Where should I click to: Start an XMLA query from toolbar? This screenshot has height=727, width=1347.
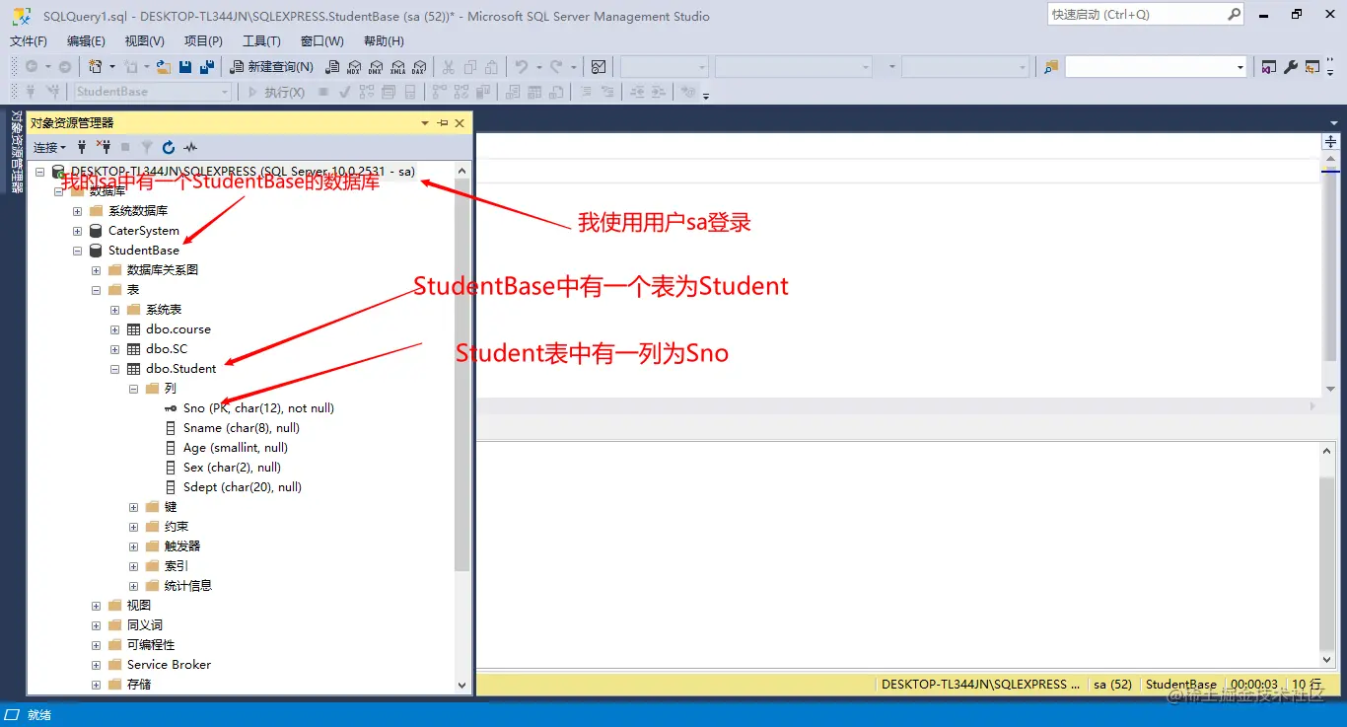coord(397,67)
